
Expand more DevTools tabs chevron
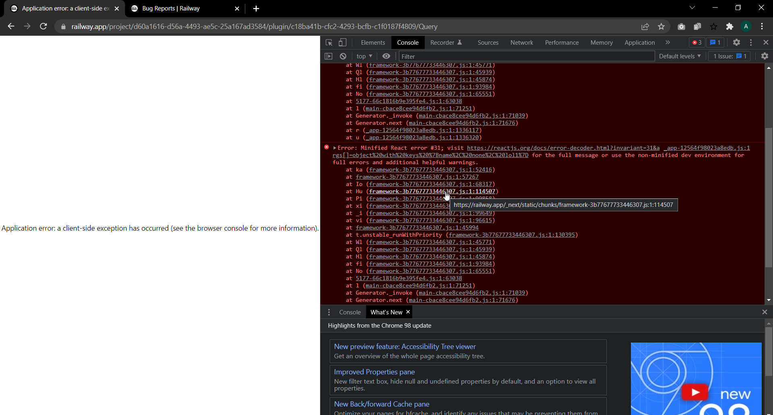[x=668, y=42]
